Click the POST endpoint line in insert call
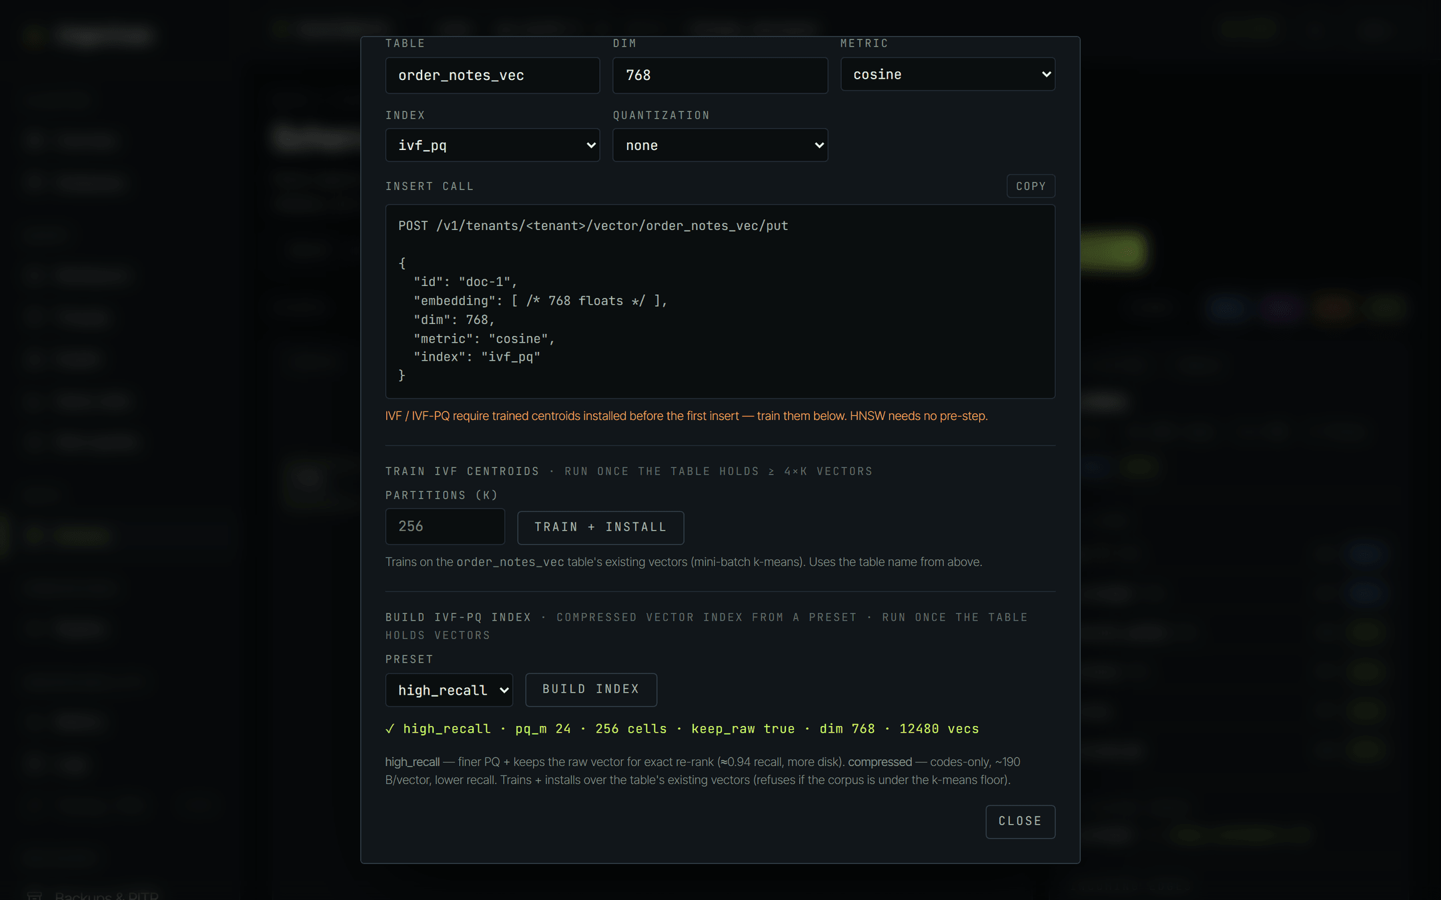 point(593,226)
